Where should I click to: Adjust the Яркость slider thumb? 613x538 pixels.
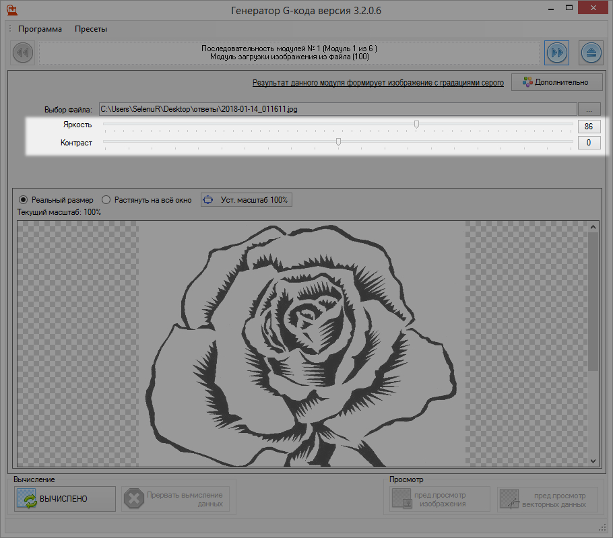[417, 125]
